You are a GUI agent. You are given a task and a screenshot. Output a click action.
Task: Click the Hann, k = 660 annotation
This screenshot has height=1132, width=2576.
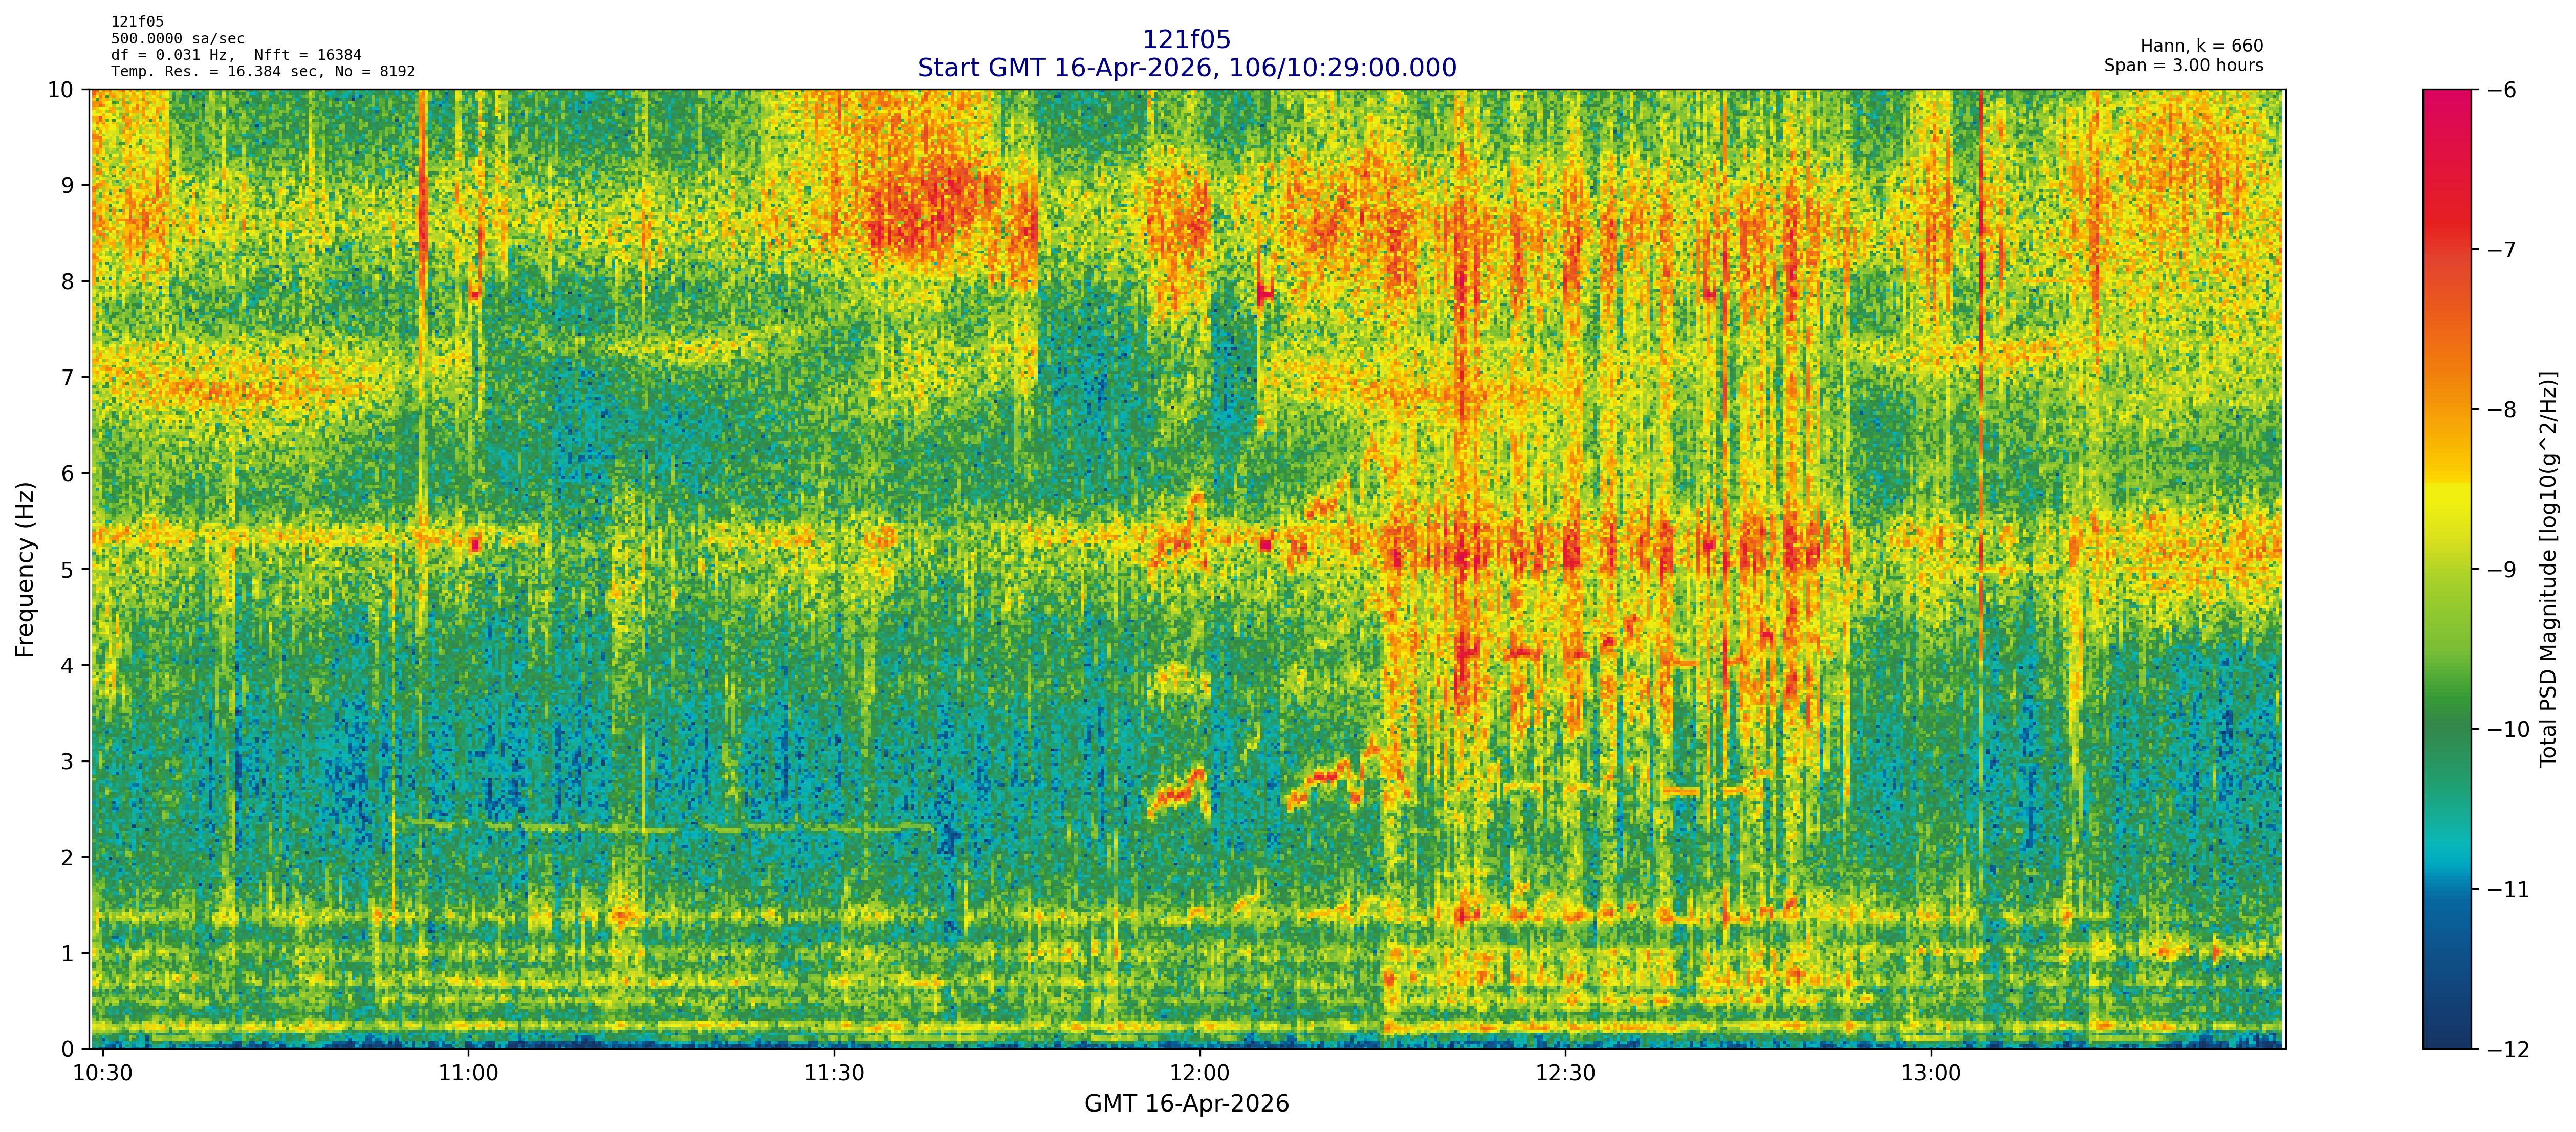[2201, 46]
